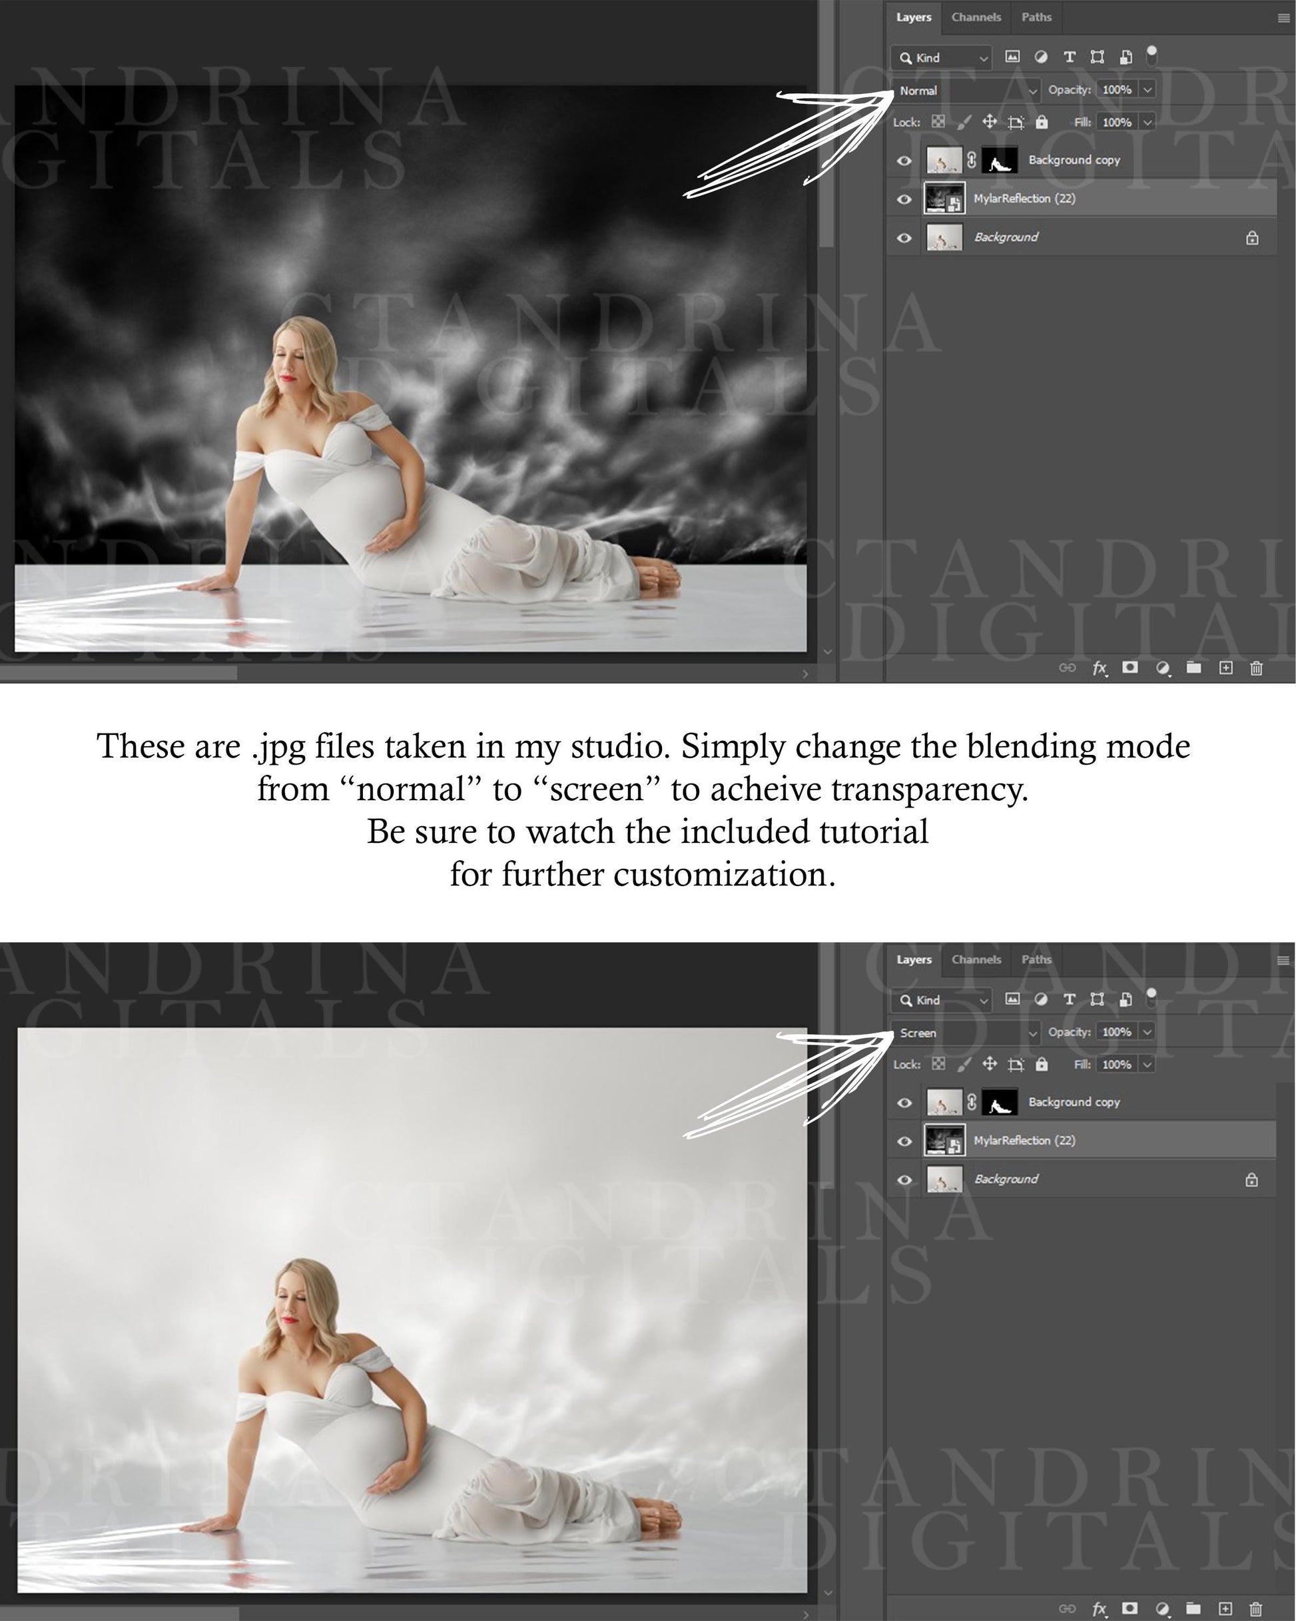Toggle MylarReflection (22) visibility in top panel

pyautogui.click(x=904, y=199)
